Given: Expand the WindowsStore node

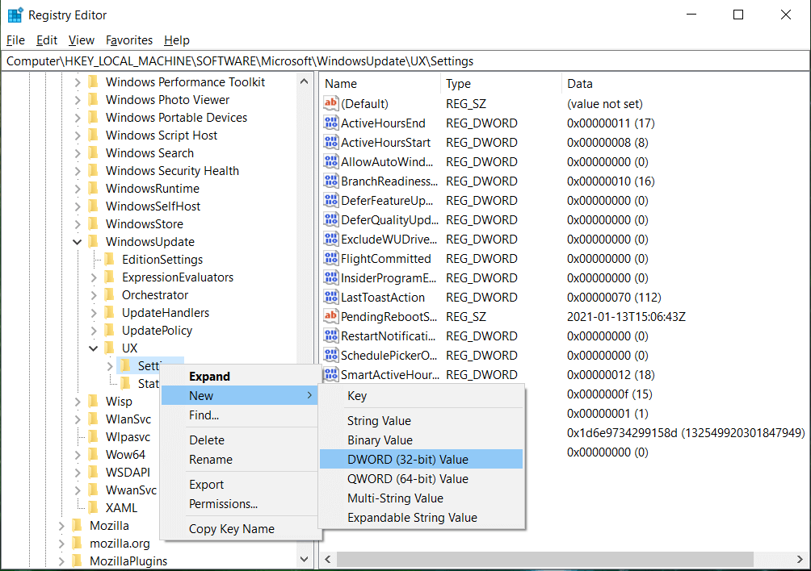Looking at the screenshot, I should coord(77,224).
